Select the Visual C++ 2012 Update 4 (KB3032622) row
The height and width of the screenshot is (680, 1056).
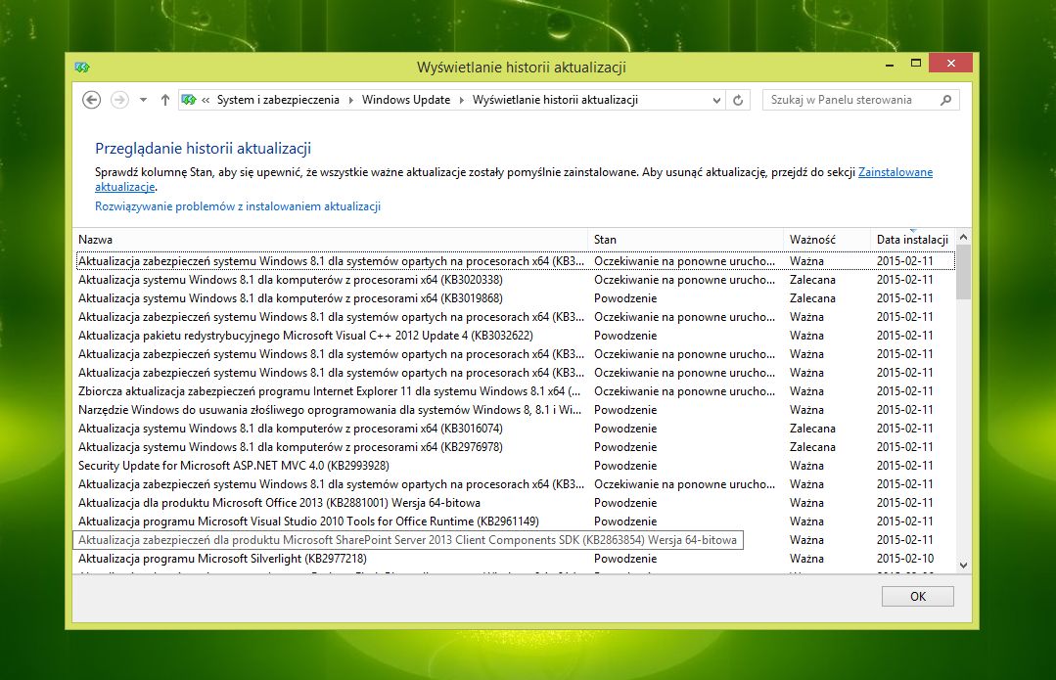click(515, 336)
